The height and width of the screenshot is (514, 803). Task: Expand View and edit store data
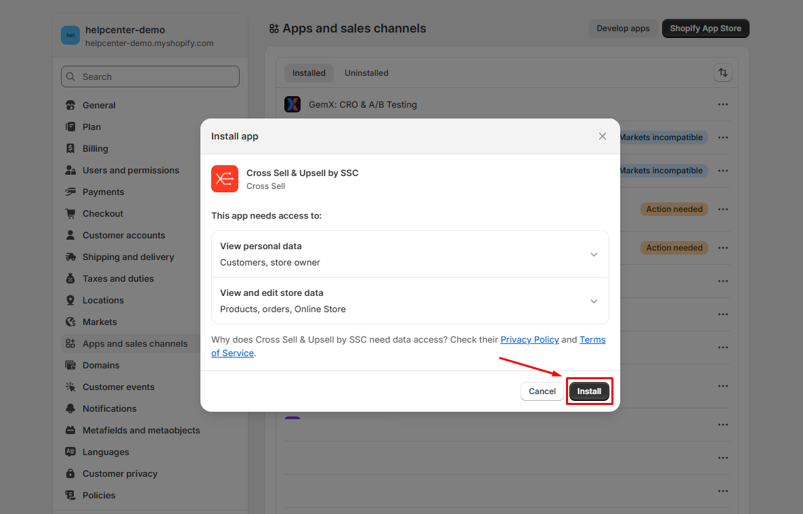[594, 301]
